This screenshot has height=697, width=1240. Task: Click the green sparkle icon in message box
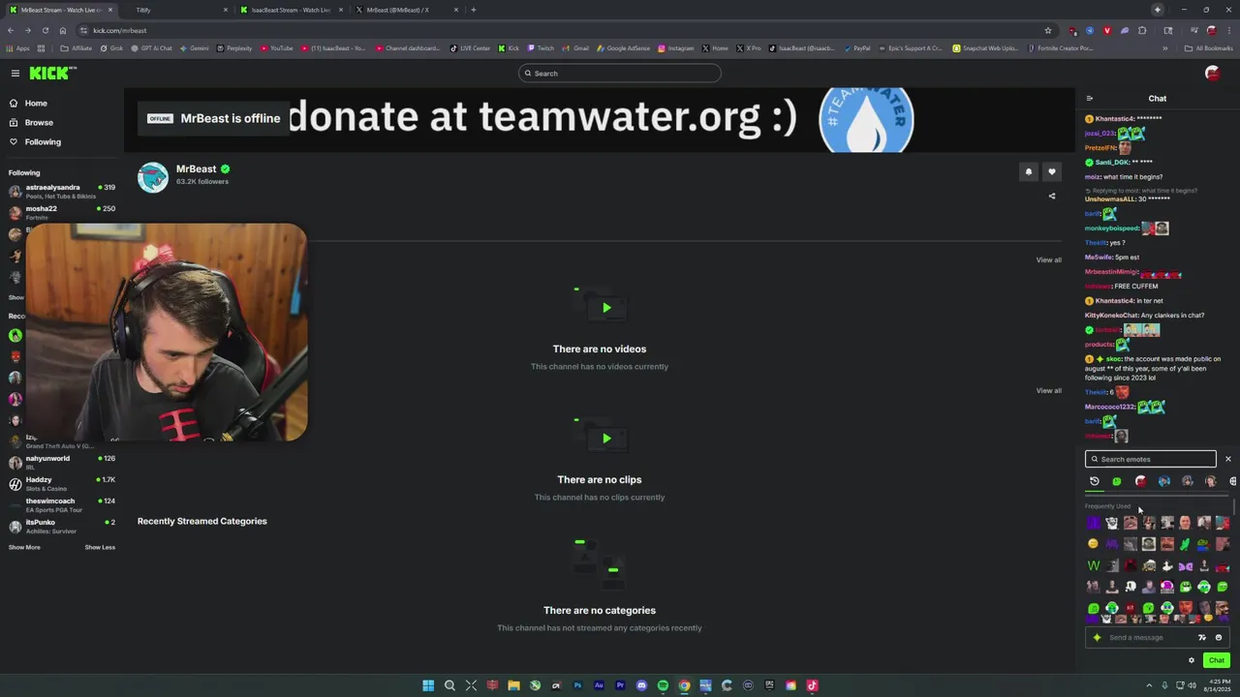1097,638
